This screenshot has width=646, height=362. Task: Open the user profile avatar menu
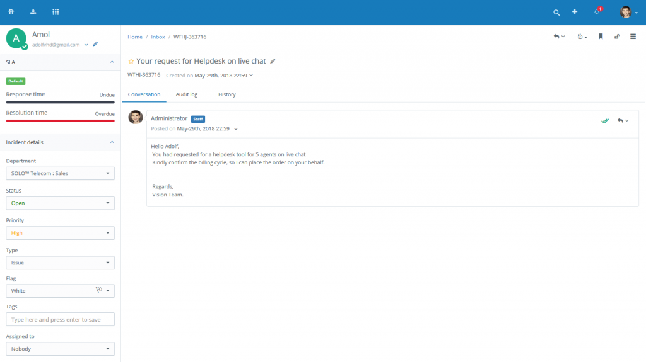click(628, 13)
